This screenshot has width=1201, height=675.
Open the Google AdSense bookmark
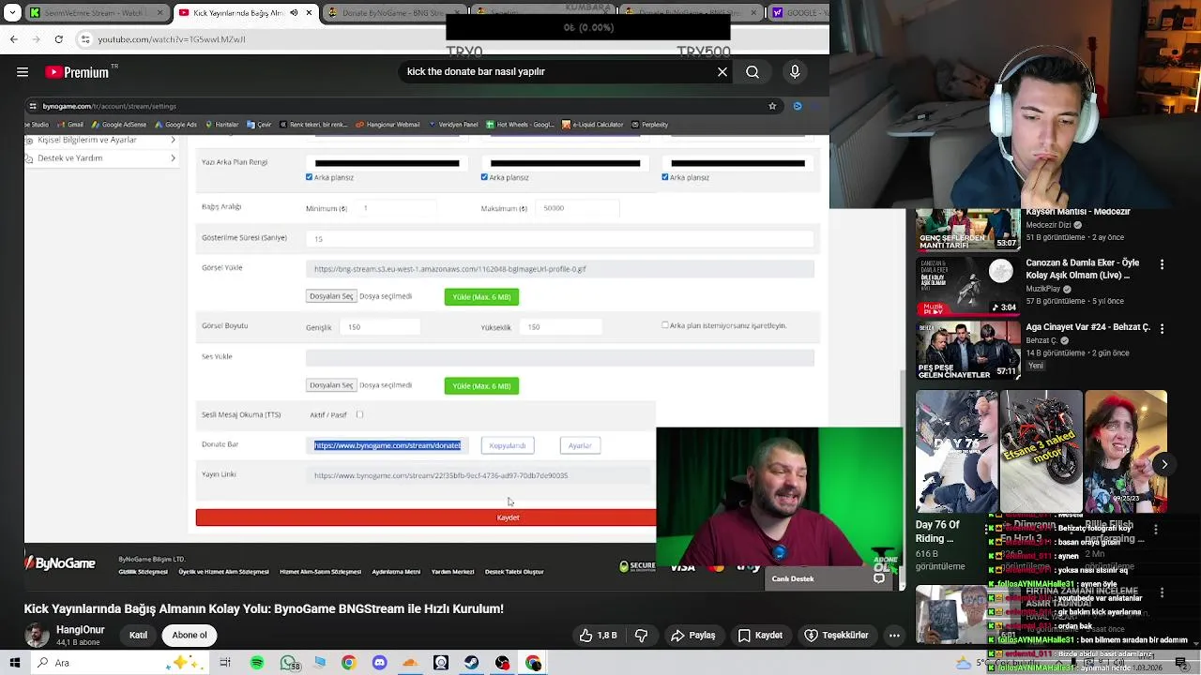[x=119, y=125]
